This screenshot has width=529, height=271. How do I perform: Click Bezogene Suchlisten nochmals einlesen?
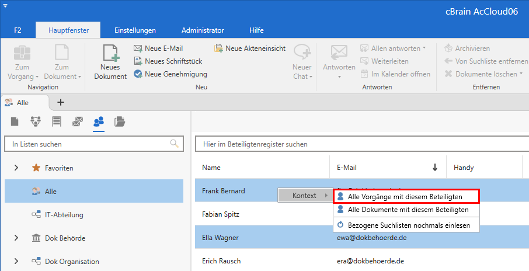pyautogui.click(x=409, y=225)
